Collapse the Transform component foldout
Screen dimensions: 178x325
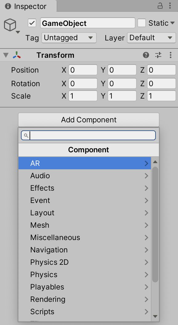coord(6,55)
